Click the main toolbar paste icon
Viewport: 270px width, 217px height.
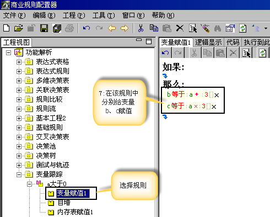pos(167,28)
